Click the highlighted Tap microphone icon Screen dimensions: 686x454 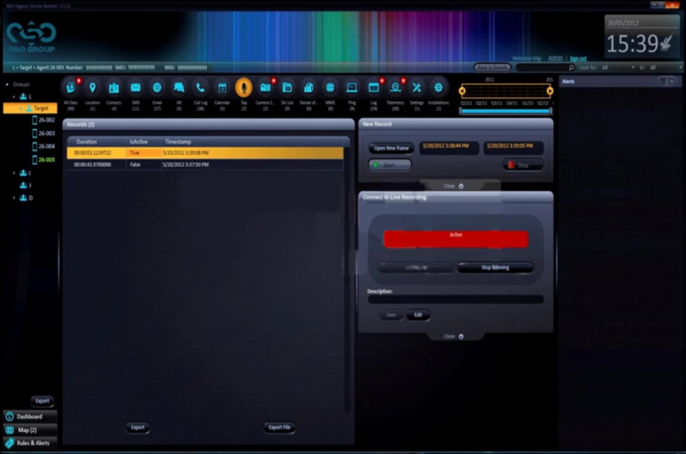coord(243,87)
